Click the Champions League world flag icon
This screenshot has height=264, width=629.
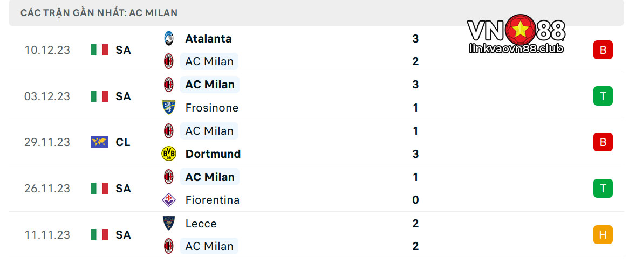point(99,142)
